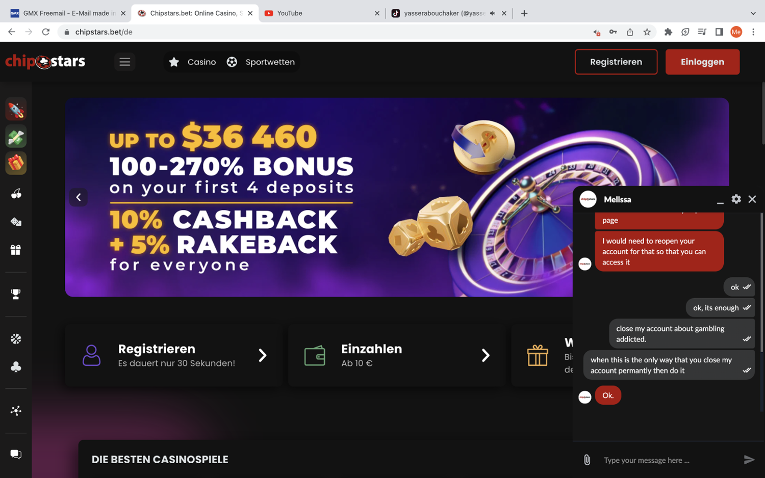765x478 pixels.
Task: Open the rocket game sidebar icon
Action: tap(16, 110)
